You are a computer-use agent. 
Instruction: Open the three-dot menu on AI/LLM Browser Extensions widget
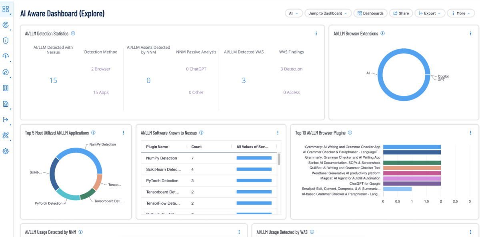(470, 34)
